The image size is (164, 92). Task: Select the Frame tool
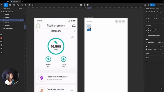10,5
